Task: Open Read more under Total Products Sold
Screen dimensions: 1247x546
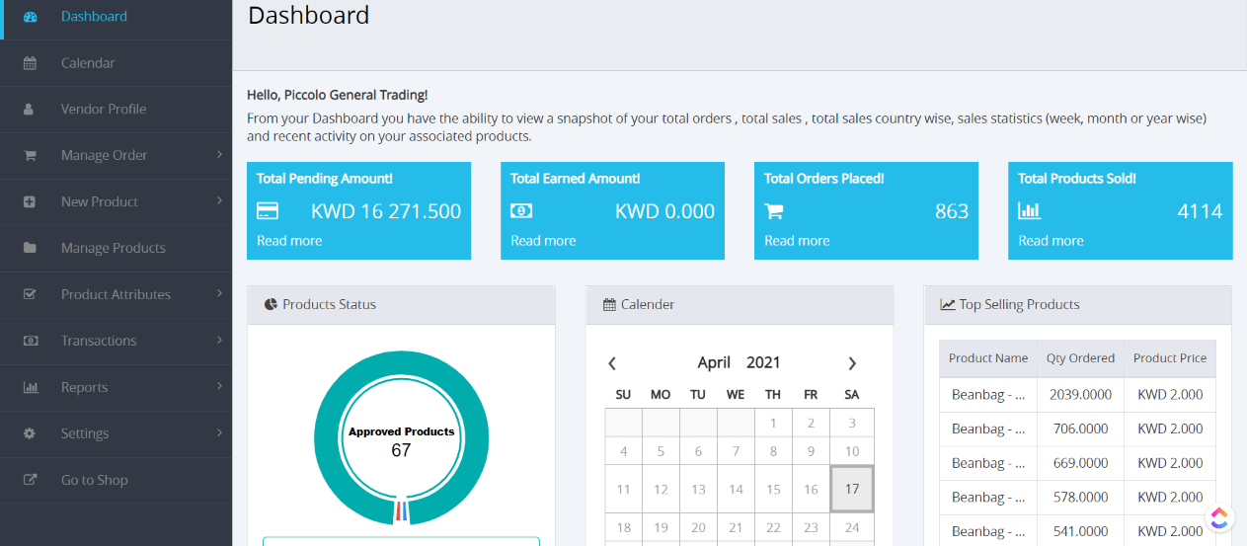Action: [x=1051, y=241]
